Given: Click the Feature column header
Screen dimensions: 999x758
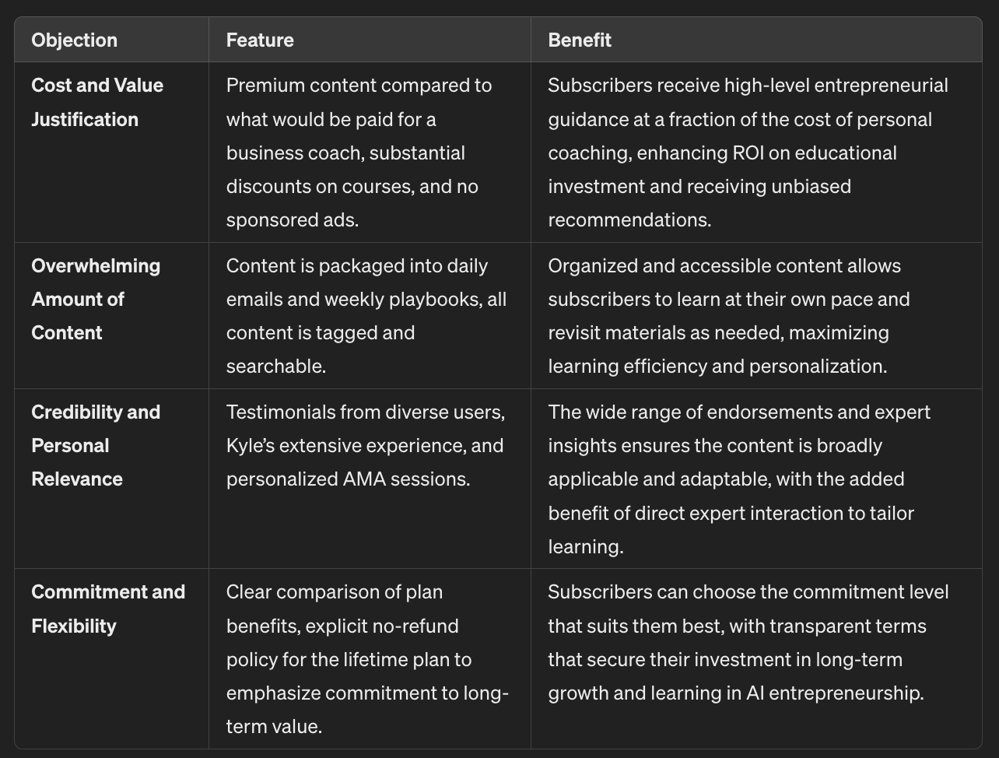Looking at the screenshot, I should pyautogui.click(x=260, y=40).
